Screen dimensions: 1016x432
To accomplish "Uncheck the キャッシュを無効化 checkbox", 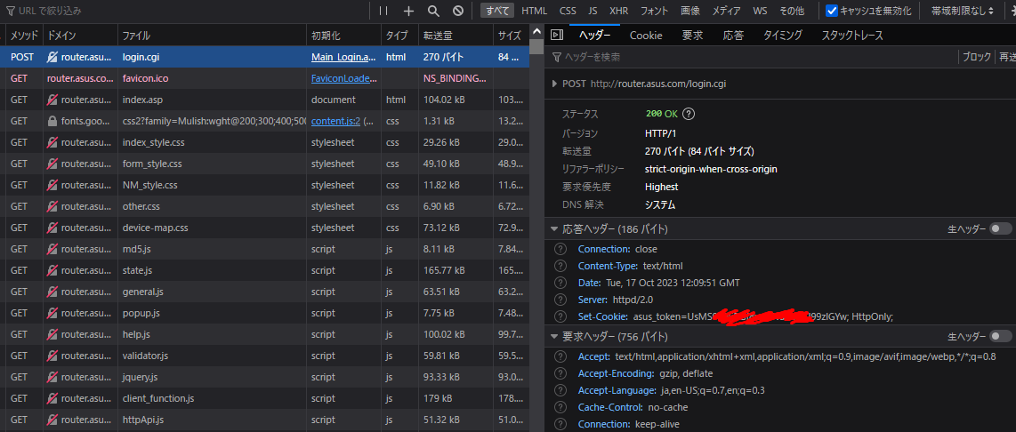I will [x=832, y=11].
